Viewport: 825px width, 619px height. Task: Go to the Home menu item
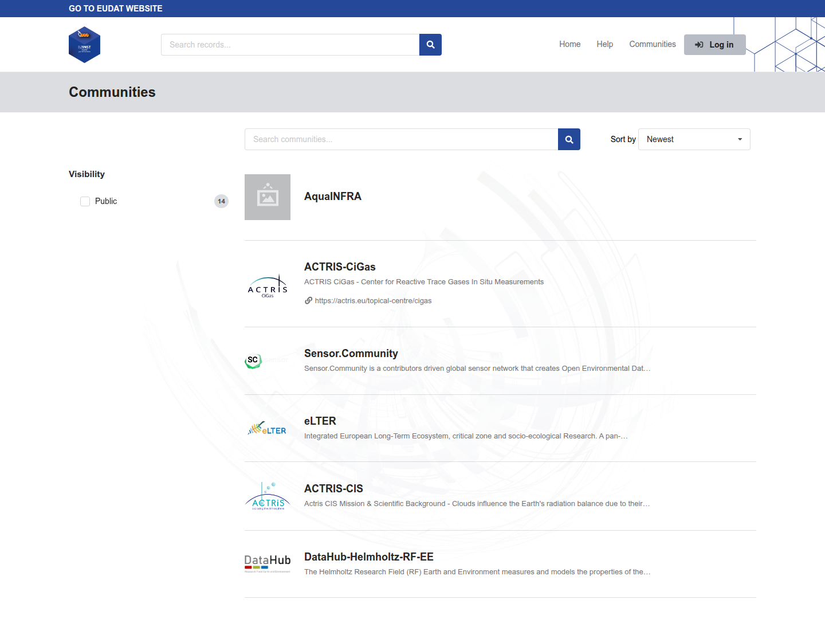point(570,44)
